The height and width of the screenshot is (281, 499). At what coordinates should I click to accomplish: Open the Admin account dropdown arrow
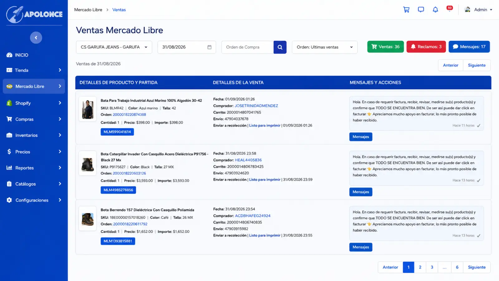491,10
